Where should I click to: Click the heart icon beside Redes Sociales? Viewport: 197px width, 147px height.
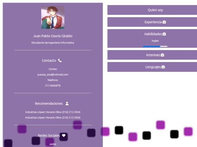click(x=64, y=135)
